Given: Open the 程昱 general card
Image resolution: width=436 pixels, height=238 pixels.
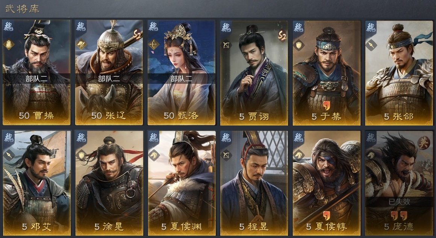Looking at the screenshot, I should coord(254,183).
